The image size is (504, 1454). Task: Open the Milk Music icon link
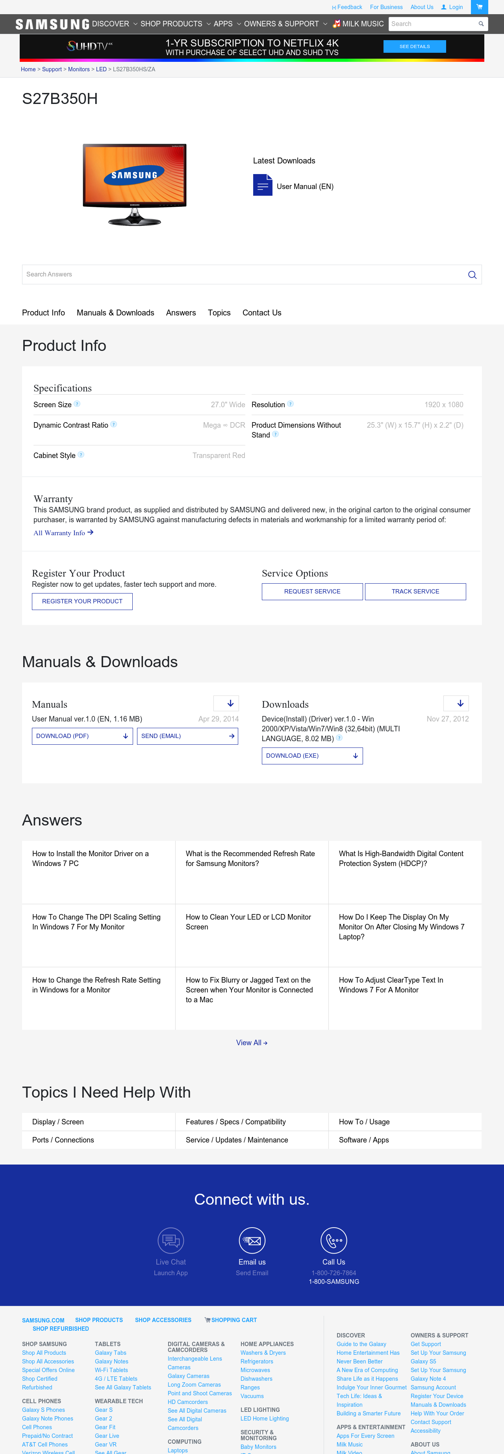click(336, 24)
